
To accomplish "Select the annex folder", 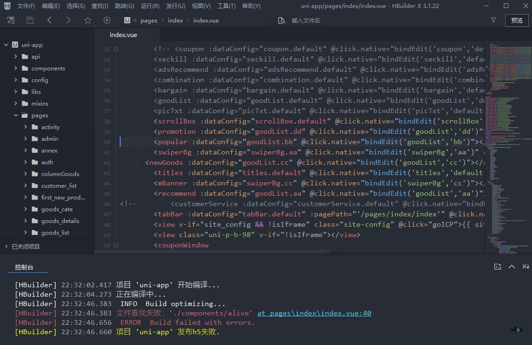I will pyautogui.click(x=49, y=150).
